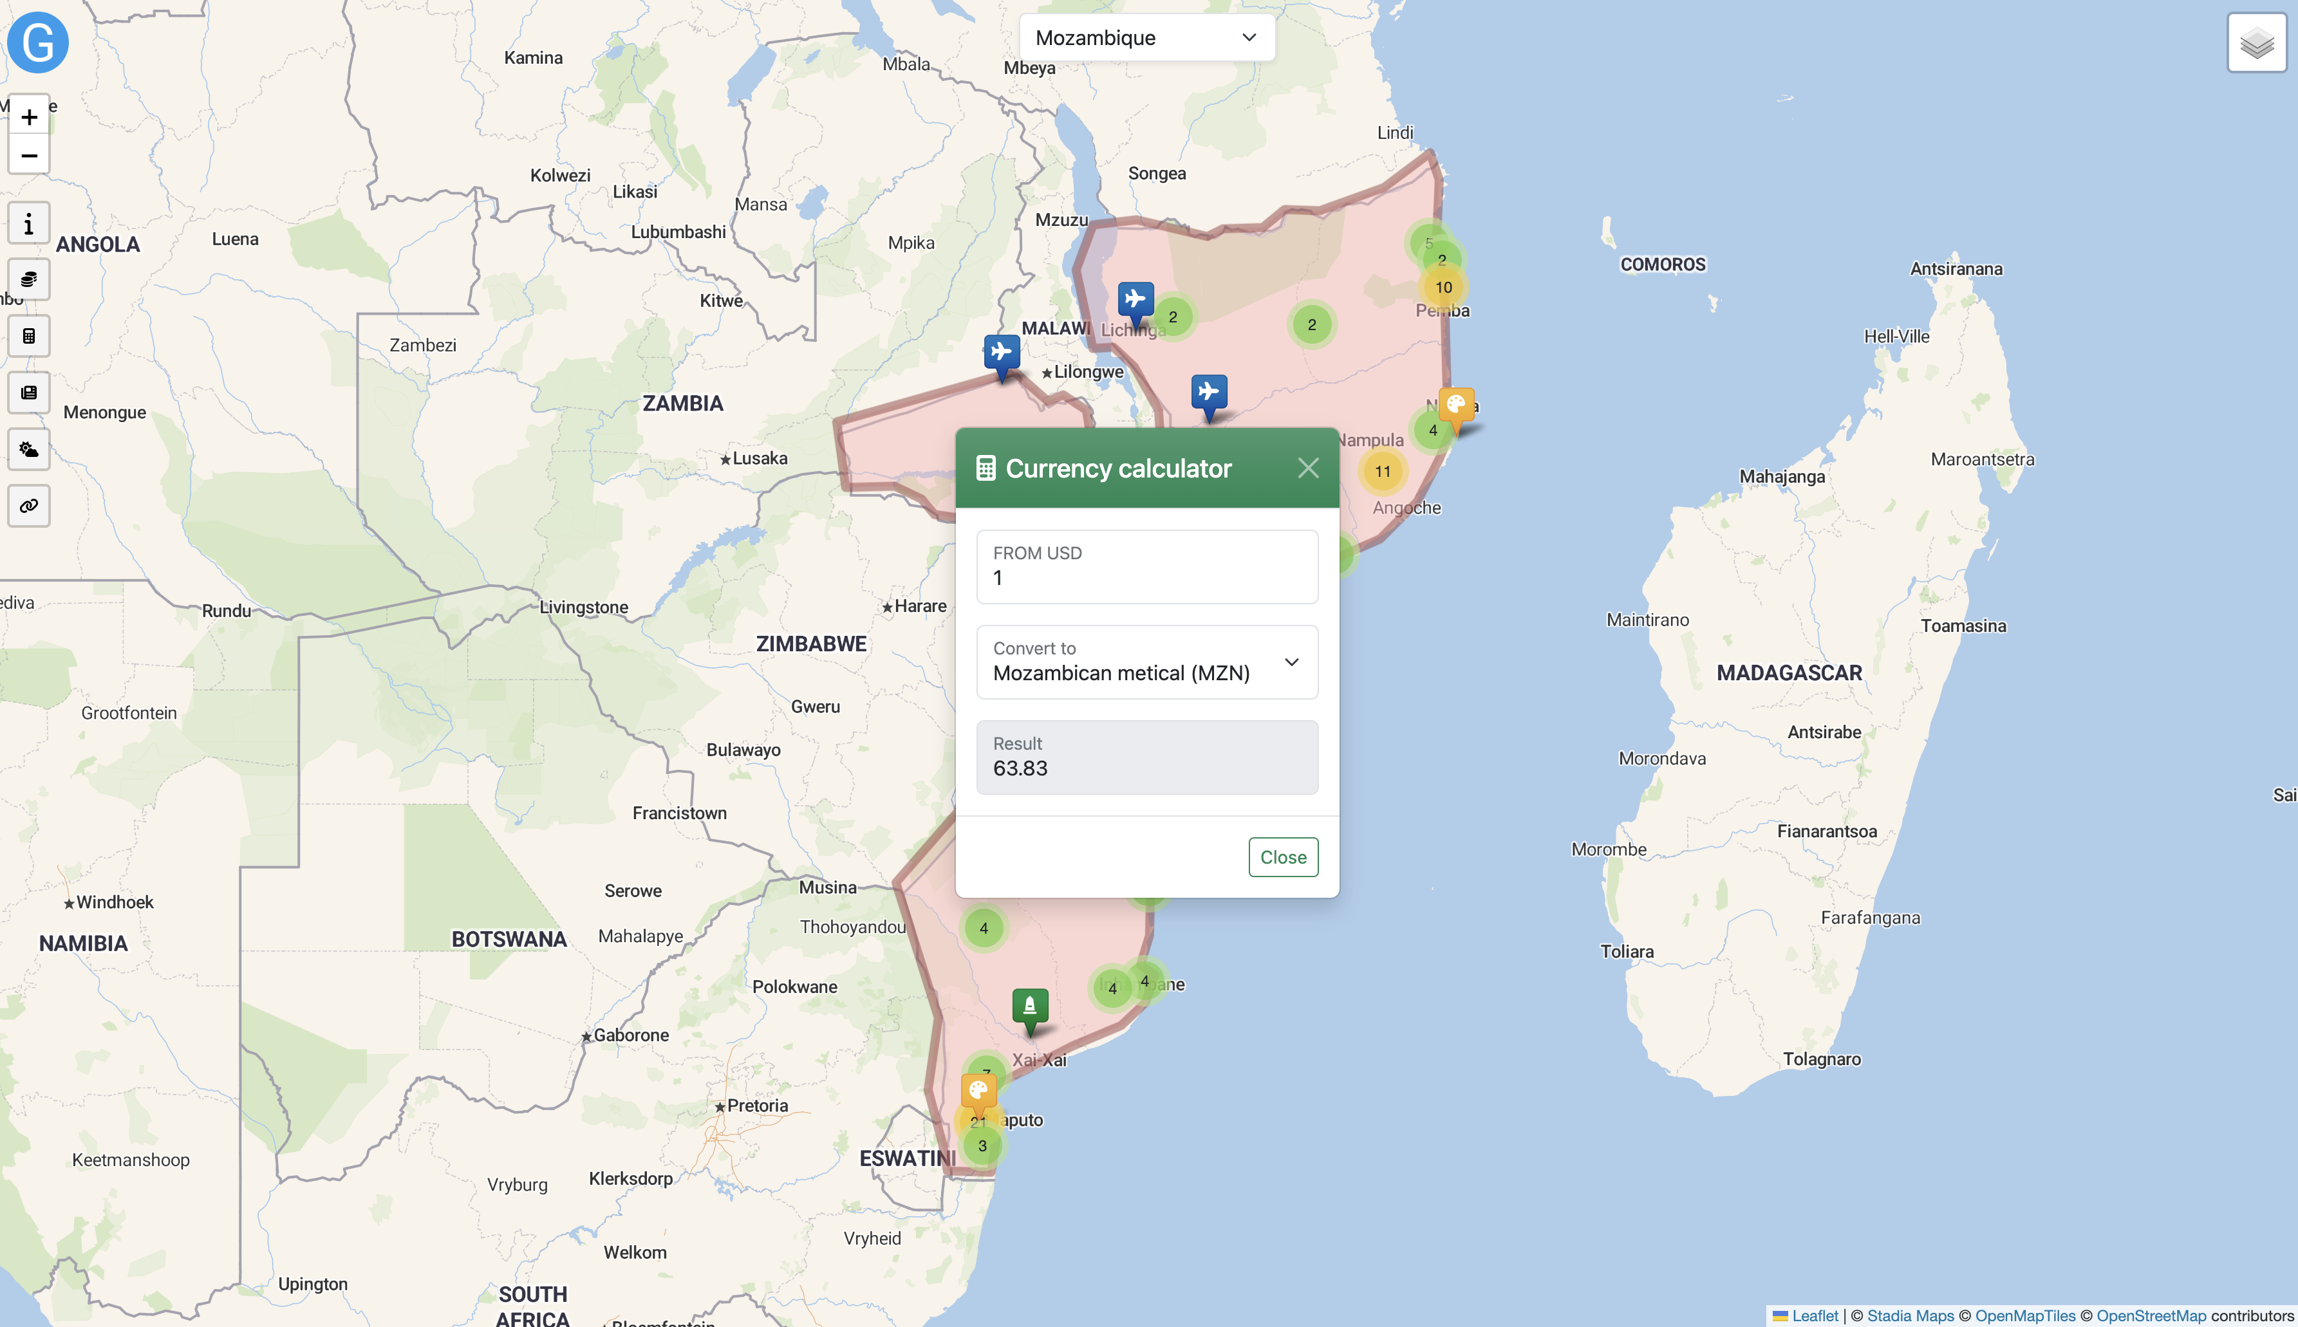The height and width of the screenshot is (1327, 2298).
Task: Open the country info button
Action: (29, 224)
